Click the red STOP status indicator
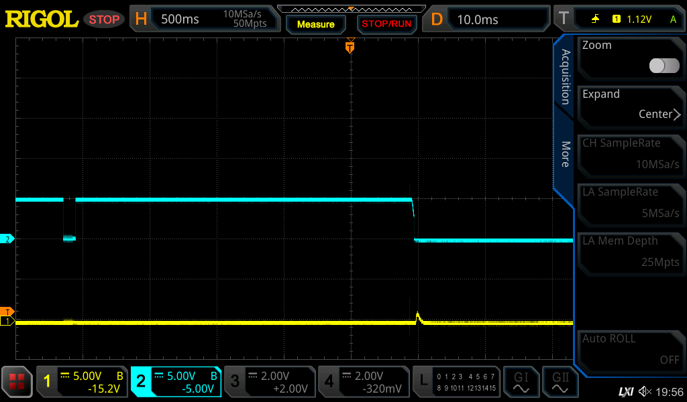The image size is (687, 402). pyautogui.click(x=104, y=19)
